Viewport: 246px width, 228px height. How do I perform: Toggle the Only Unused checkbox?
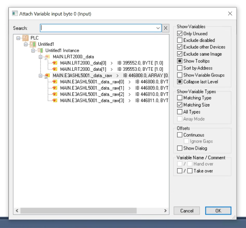pos(180,33)
